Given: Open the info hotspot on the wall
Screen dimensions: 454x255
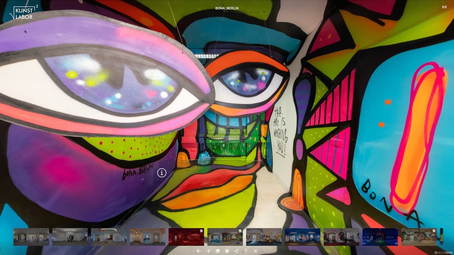Looking at the screenshot, I should (162, 173).
